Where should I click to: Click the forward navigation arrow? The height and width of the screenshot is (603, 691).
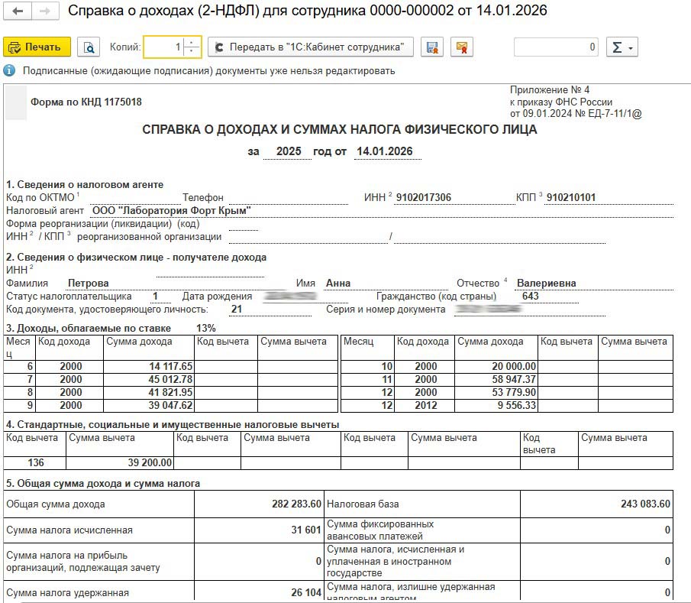44,11
